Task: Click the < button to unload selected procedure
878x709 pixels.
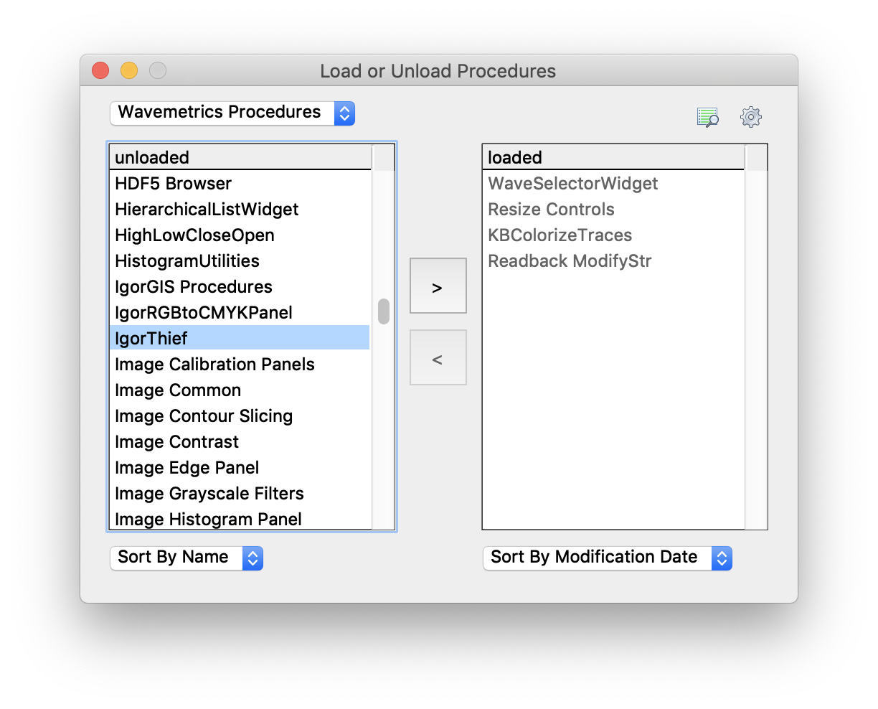Action: click(x=438, y=357)
